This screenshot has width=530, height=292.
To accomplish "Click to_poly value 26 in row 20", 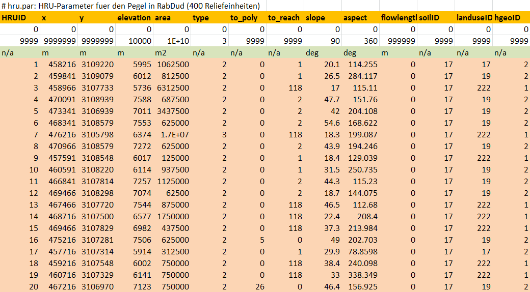I will click(248, 286).
